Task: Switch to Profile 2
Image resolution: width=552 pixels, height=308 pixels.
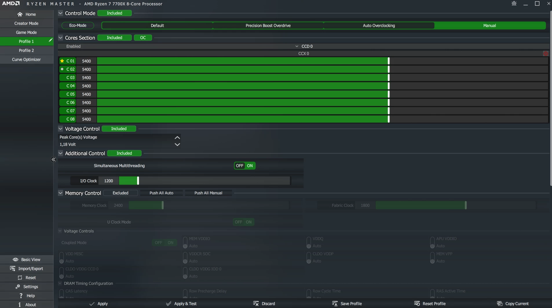Action: (x=26, y=50)
